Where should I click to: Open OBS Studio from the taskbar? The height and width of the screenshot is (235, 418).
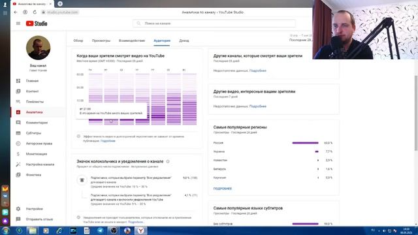tap(114, 230)
